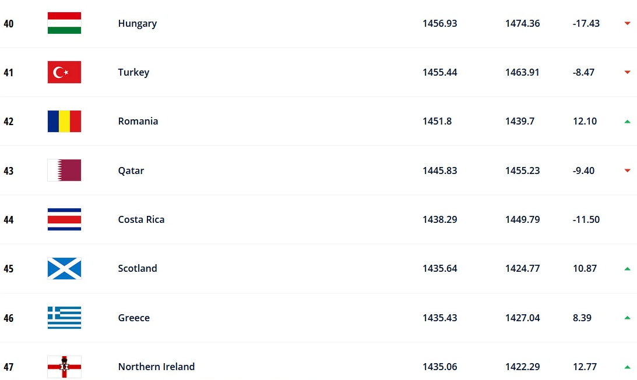Select the Costa Rica team name
The width and height of the screenshot is (637, 380).
(141, 219)
